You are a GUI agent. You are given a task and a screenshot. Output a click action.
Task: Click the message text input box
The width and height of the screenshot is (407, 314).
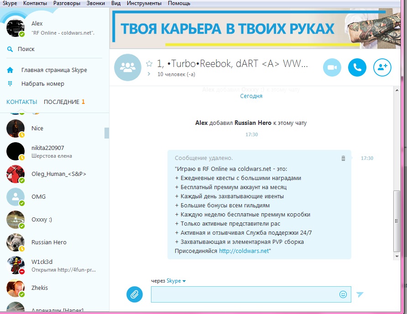click(x=251, y=294)
